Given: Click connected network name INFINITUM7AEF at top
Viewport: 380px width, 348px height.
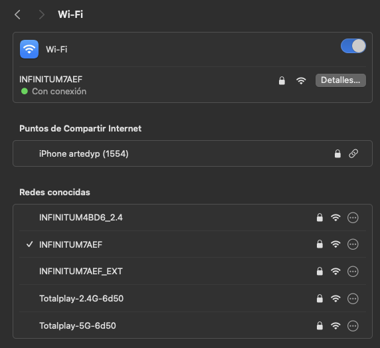Looking at the screenshot, I should tap(51, 79).
